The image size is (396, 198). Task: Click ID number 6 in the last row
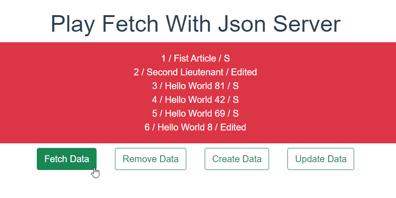147,127
